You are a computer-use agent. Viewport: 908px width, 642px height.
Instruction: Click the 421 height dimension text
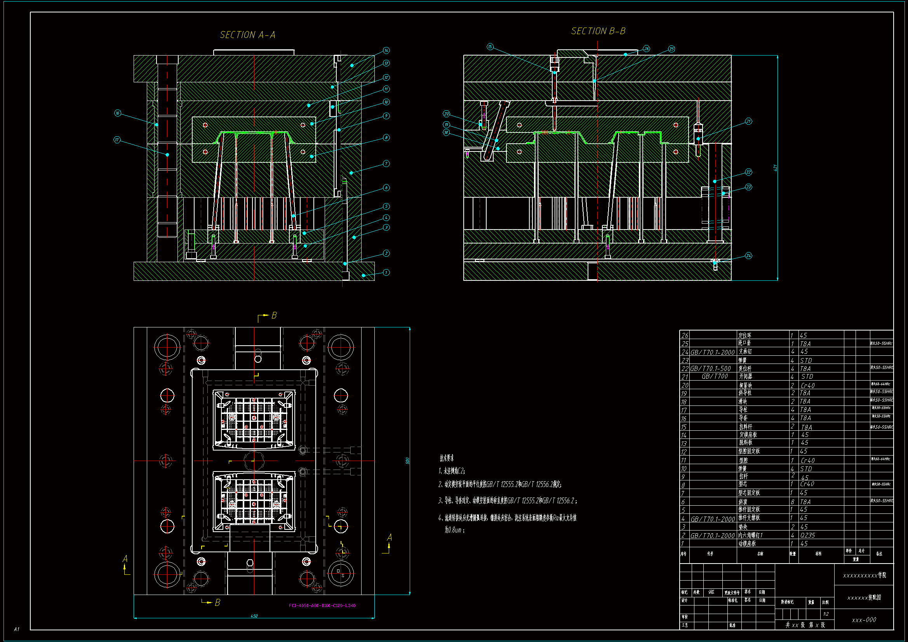pyautogui.click(x=775, y=168)
